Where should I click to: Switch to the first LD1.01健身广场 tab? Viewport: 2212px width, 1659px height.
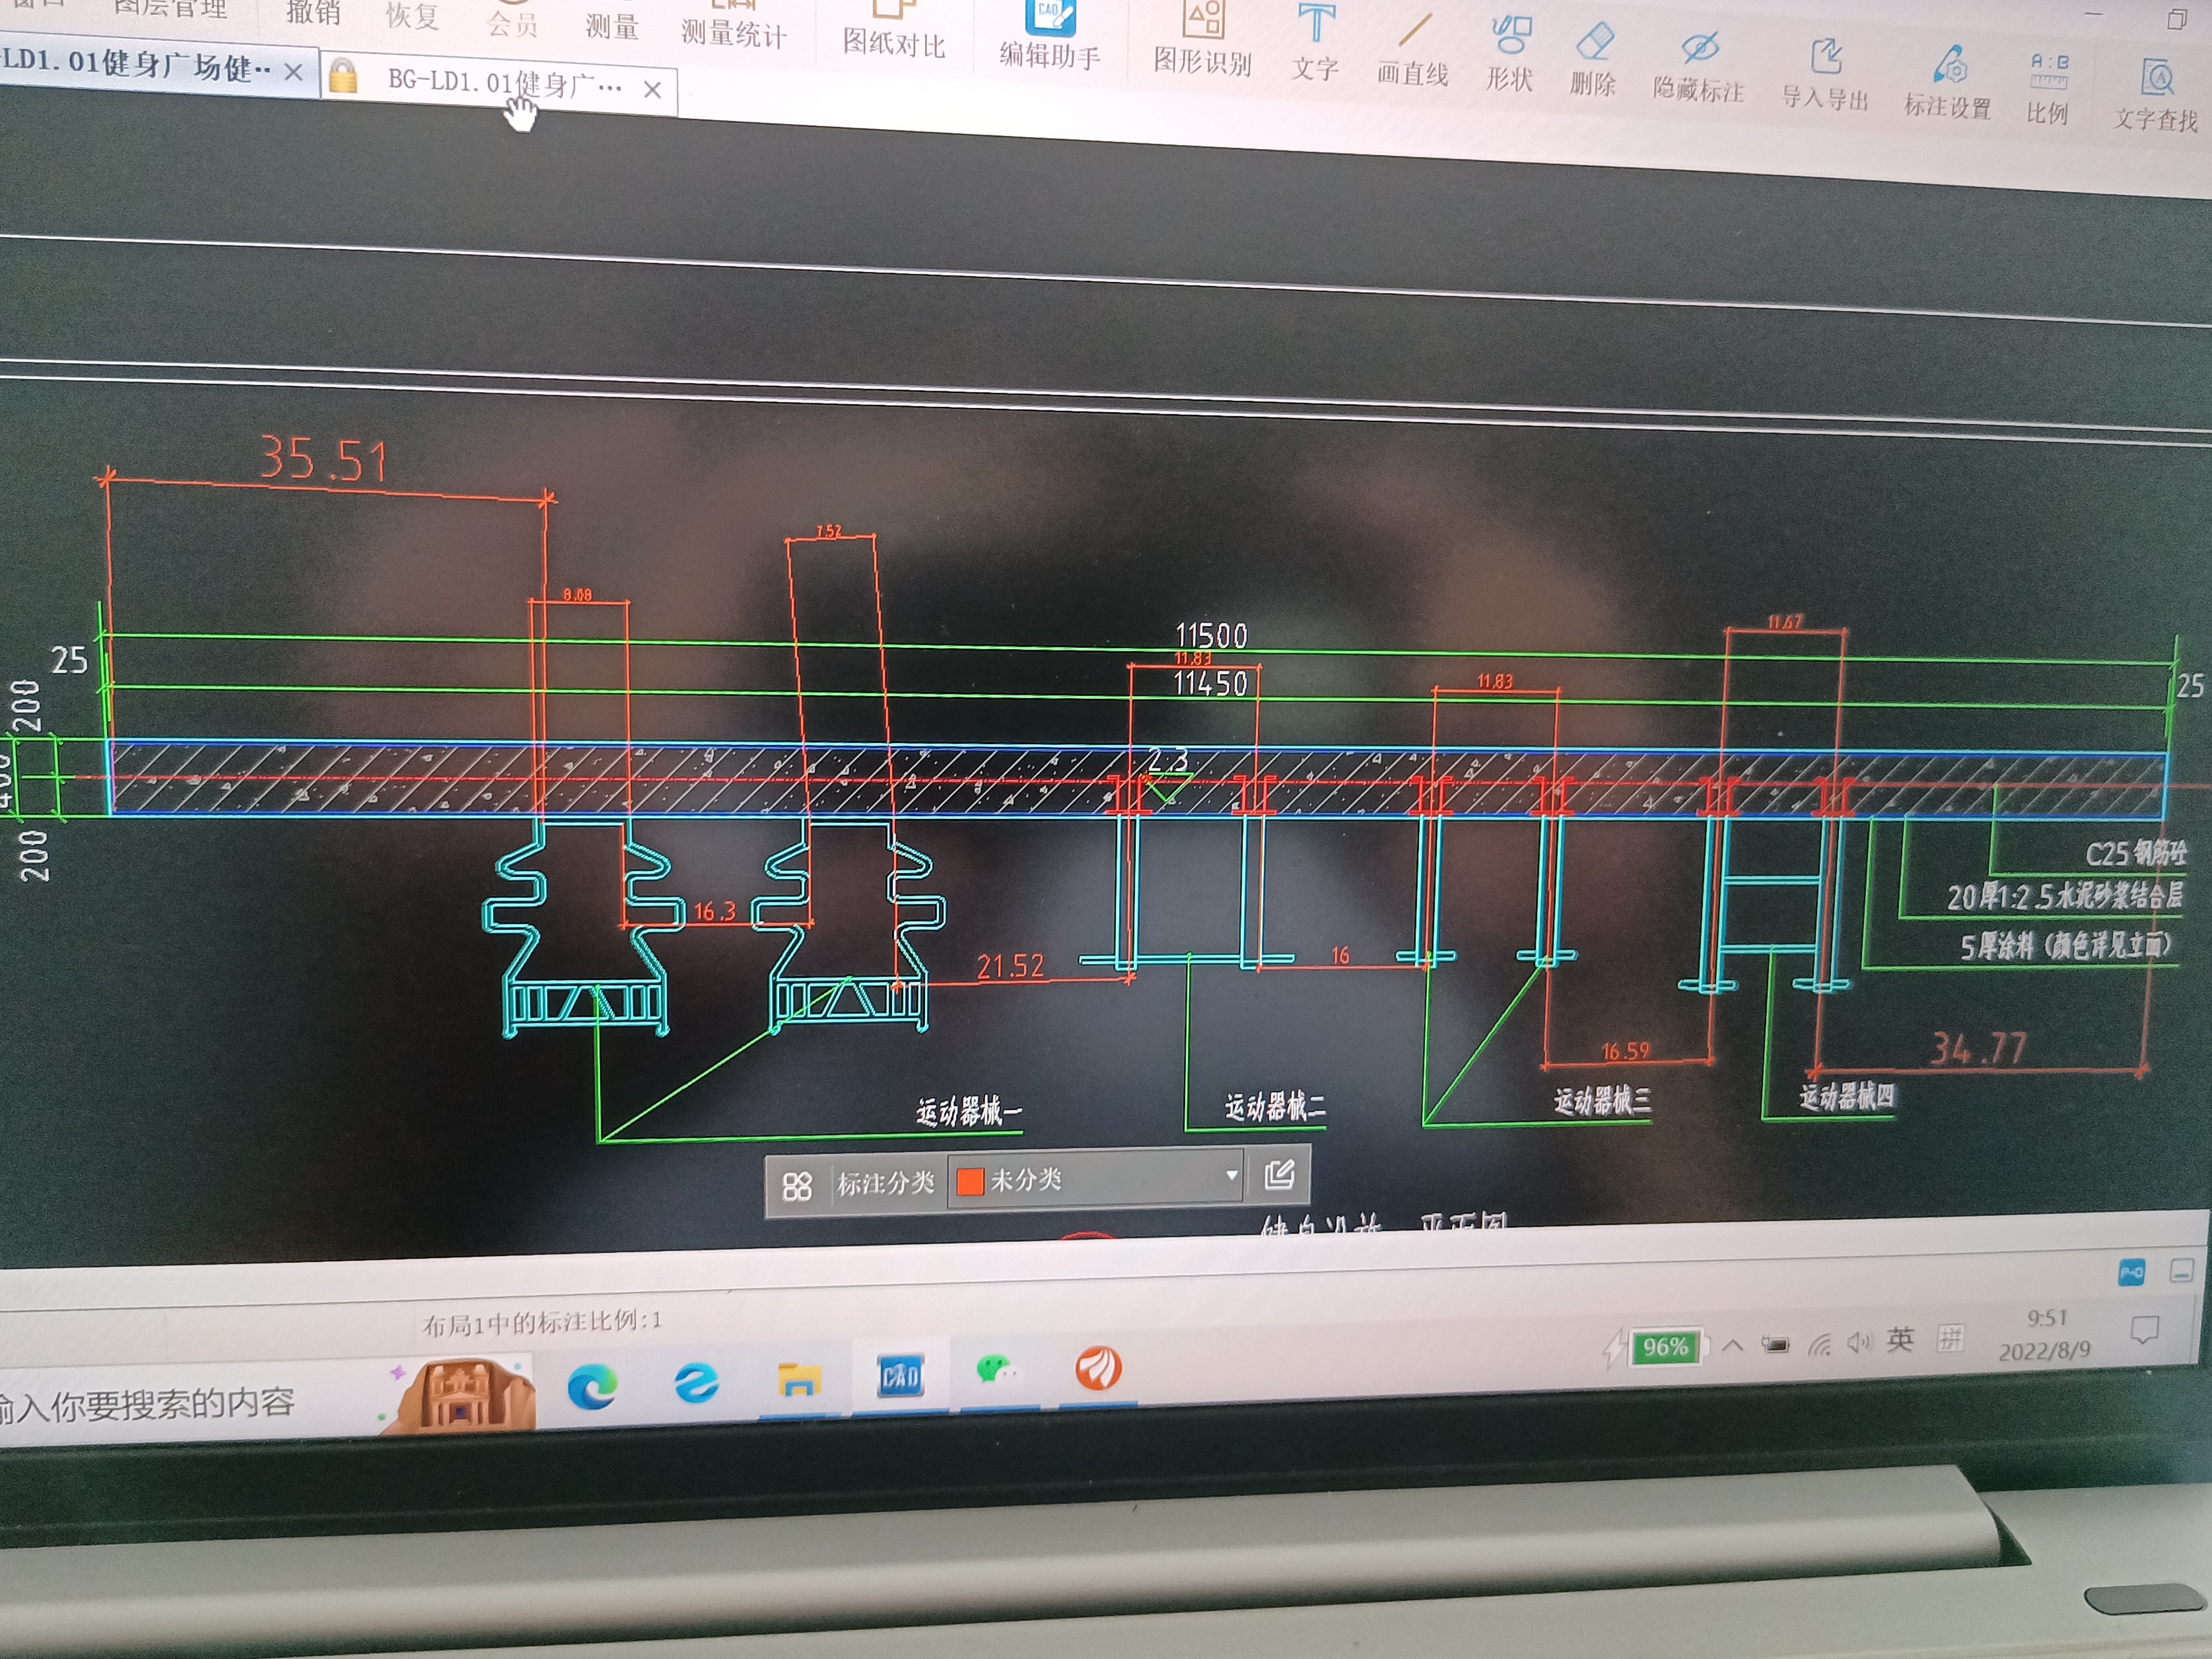pyautogui.click(x=135, y=65)
